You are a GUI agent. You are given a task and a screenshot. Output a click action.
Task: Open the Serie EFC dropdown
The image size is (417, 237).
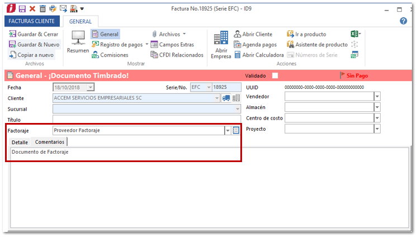click(x=209, y=87)
